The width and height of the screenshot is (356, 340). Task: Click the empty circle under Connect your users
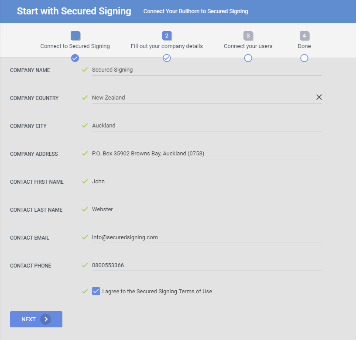(x=248, y=58)
